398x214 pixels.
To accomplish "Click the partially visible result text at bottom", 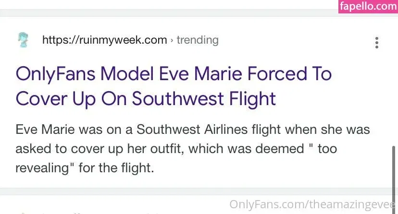I will click(x=96, y=212).
